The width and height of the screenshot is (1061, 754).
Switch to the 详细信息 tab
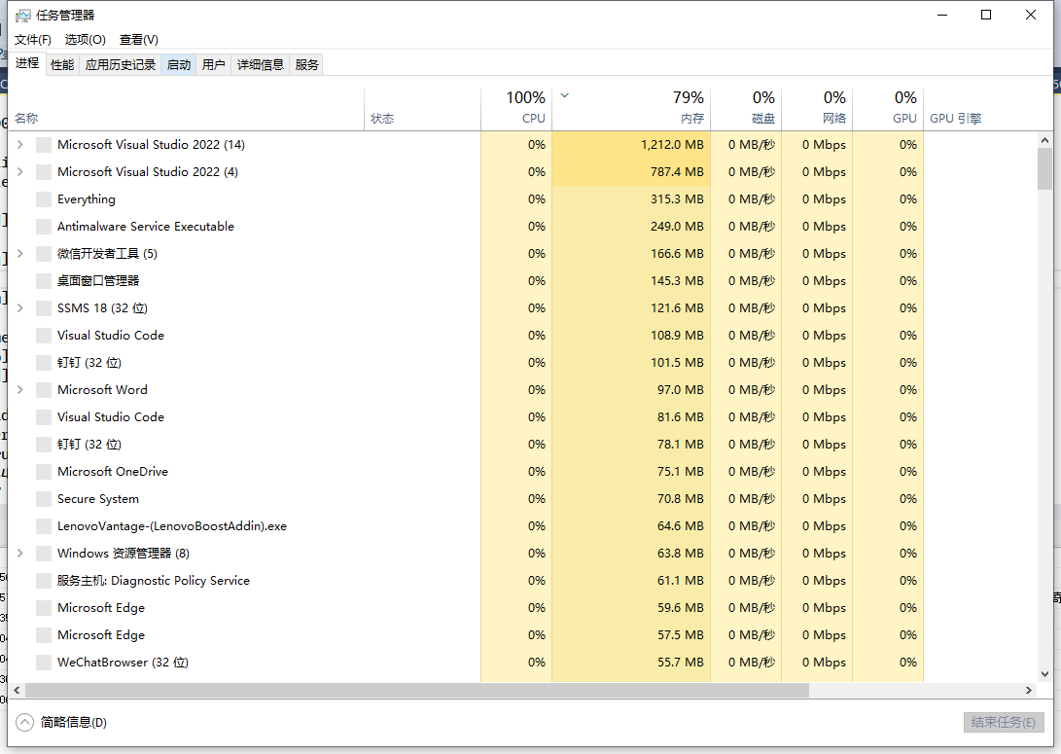(x=261, y=64)
